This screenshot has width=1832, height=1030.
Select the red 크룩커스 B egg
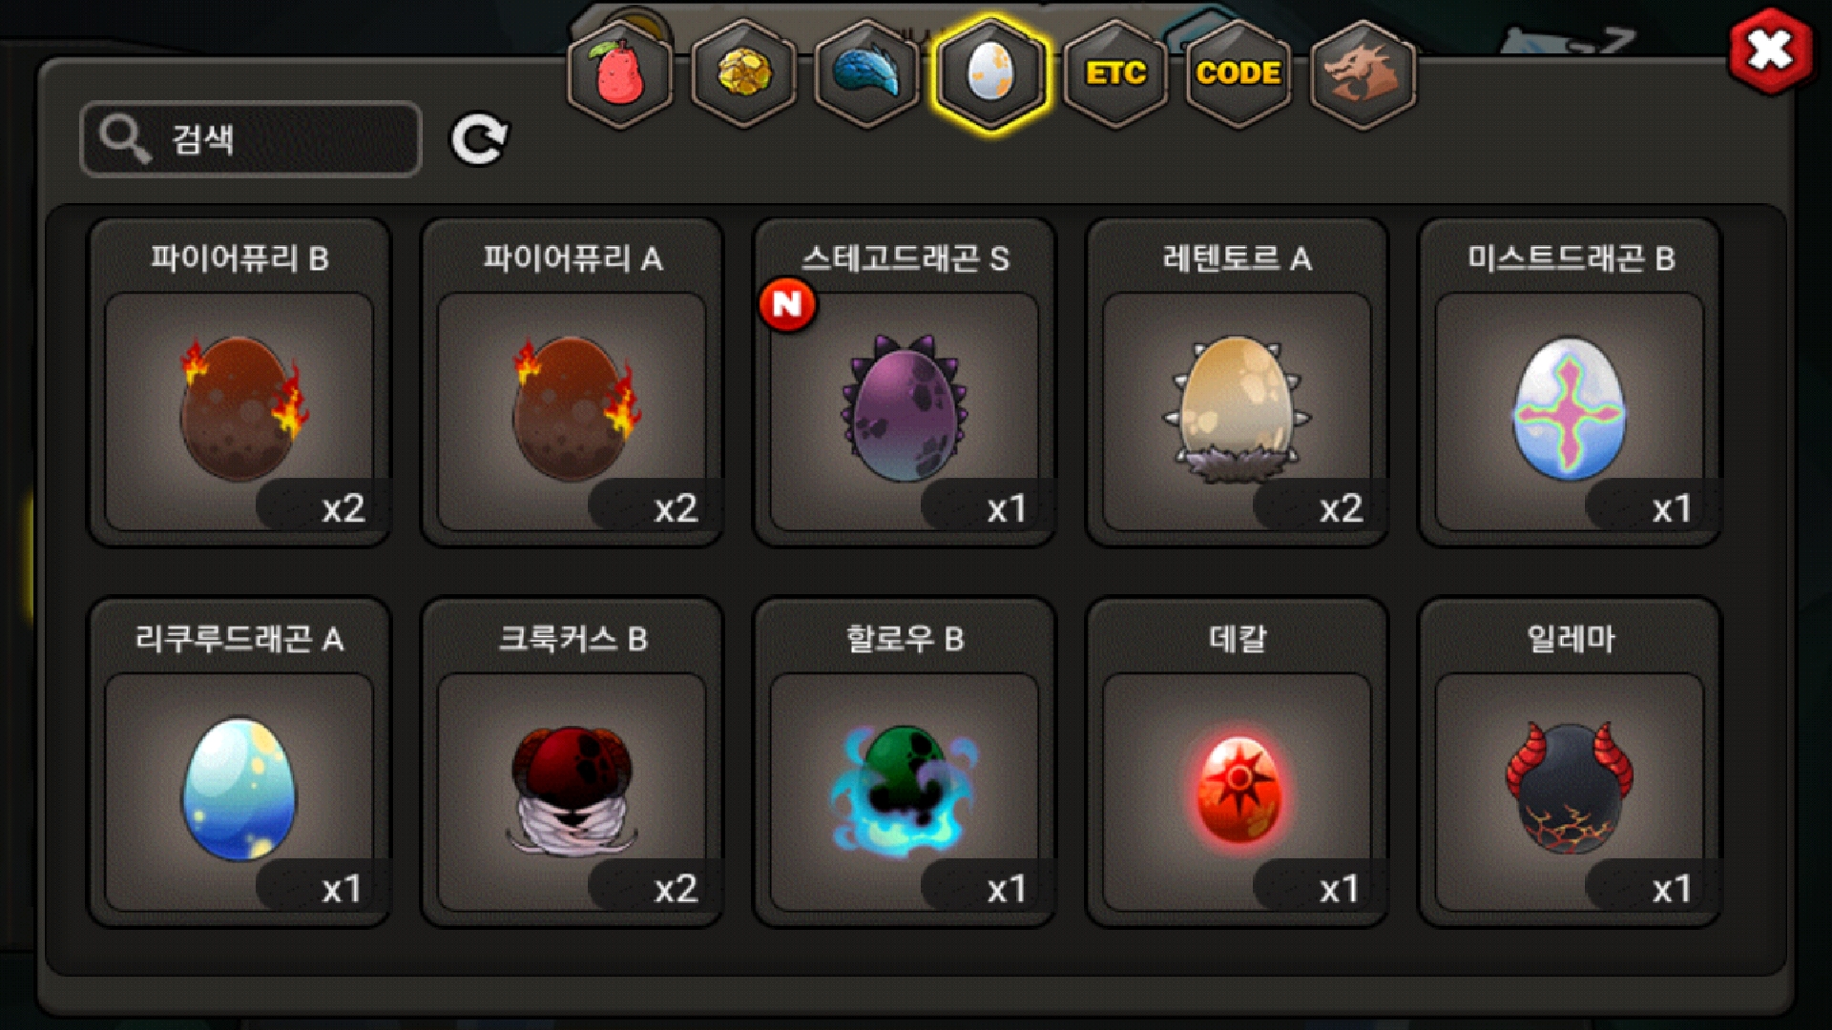point(572,763)
